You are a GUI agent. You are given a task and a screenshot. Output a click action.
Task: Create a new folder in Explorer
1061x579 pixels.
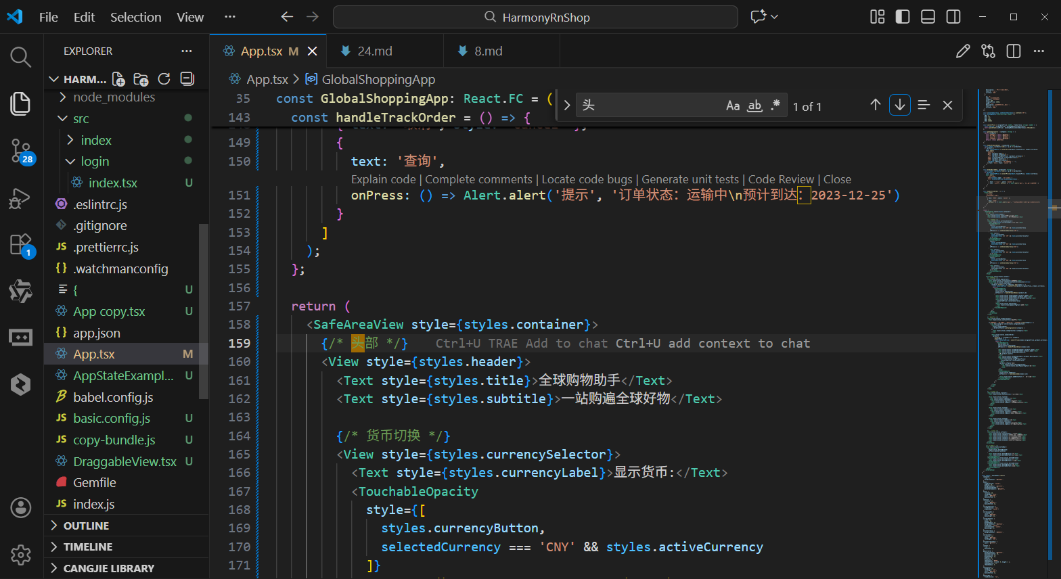(x=141, y=79)
